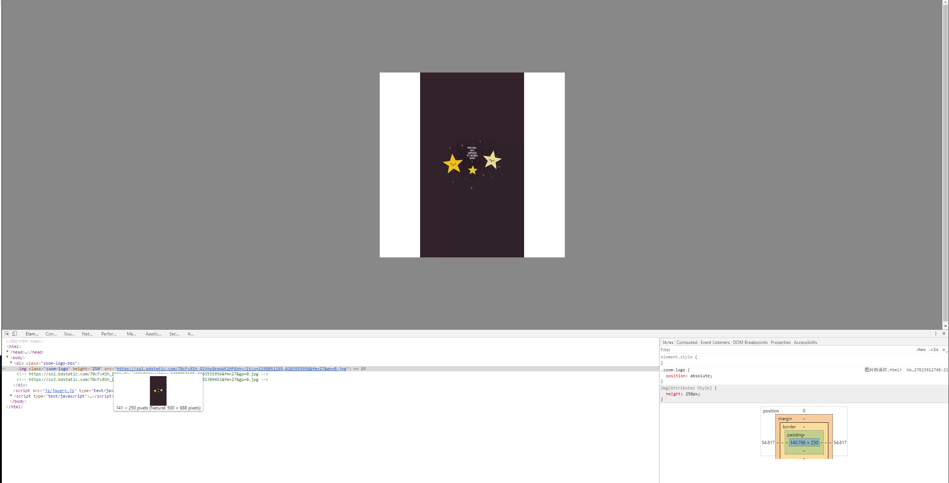Click the ss1.bdstatic.com comment line
This screenshot has height=483, width=949.
click(142, 374)
